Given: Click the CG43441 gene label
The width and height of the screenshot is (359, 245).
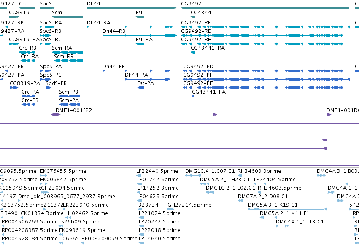Looking at the screenshot, I should click(x=202, y=13).
